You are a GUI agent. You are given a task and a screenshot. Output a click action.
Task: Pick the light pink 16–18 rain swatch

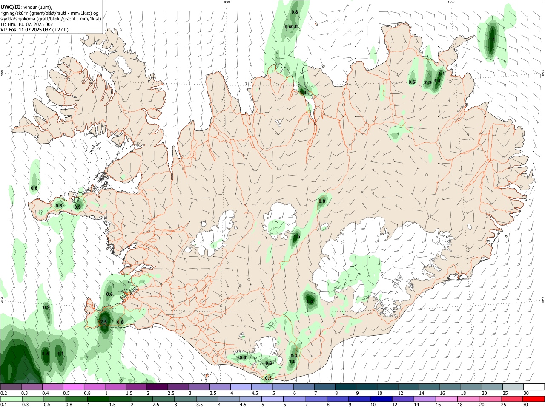click(x=447, y=399)
